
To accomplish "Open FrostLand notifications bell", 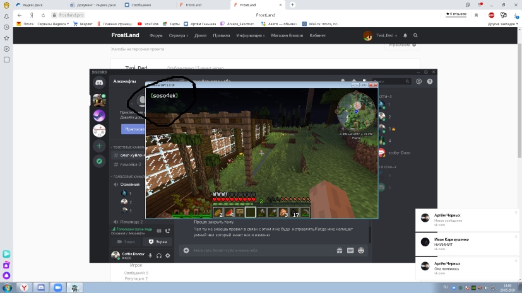I will [x=405, y=35].
